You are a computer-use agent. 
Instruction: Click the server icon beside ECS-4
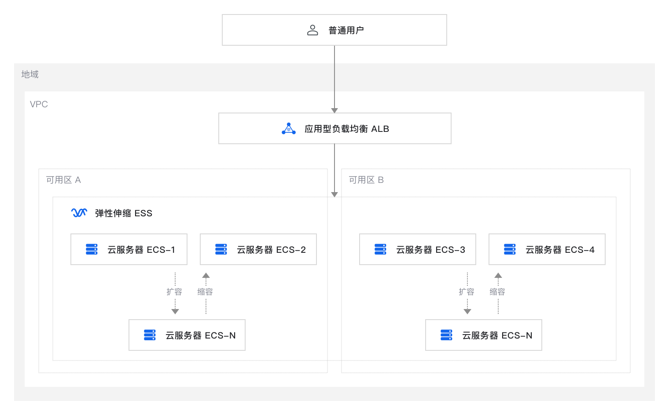510,249
